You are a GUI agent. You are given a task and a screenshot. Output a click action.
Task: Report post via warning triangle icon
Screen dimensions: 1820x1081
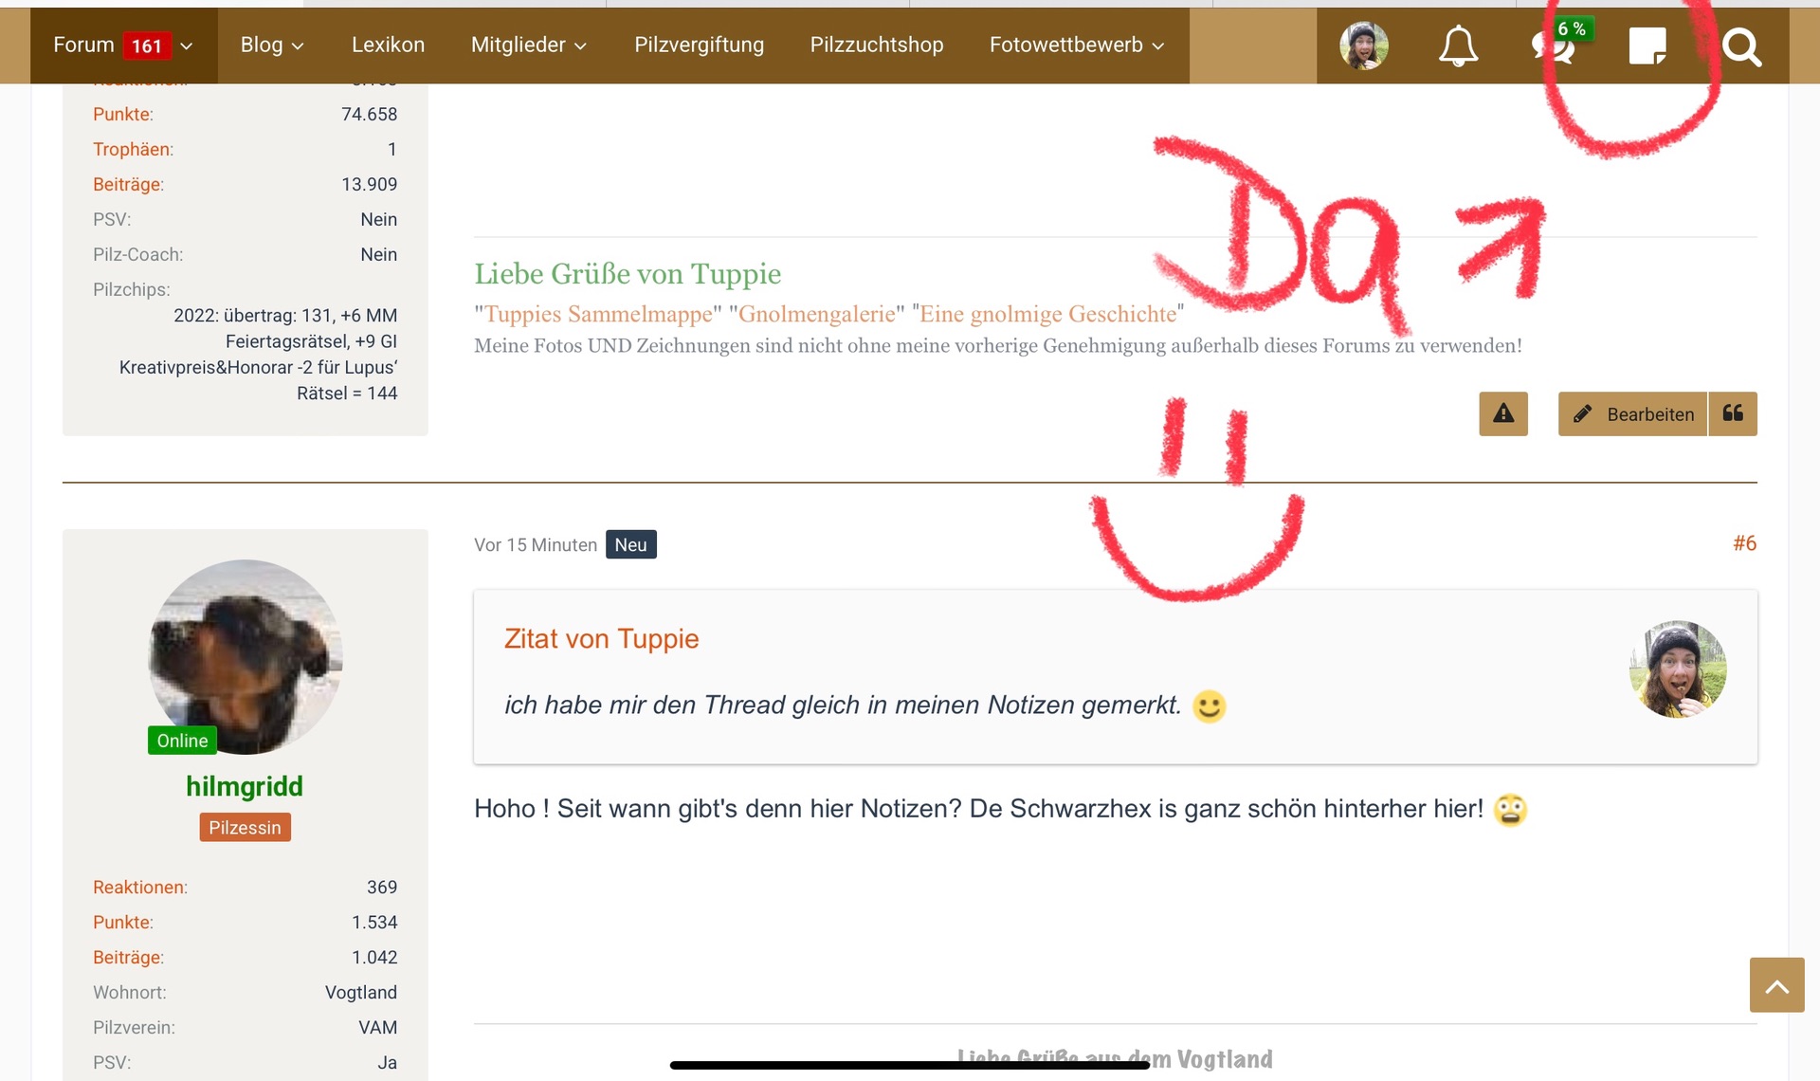click(x=1503, y=414)
